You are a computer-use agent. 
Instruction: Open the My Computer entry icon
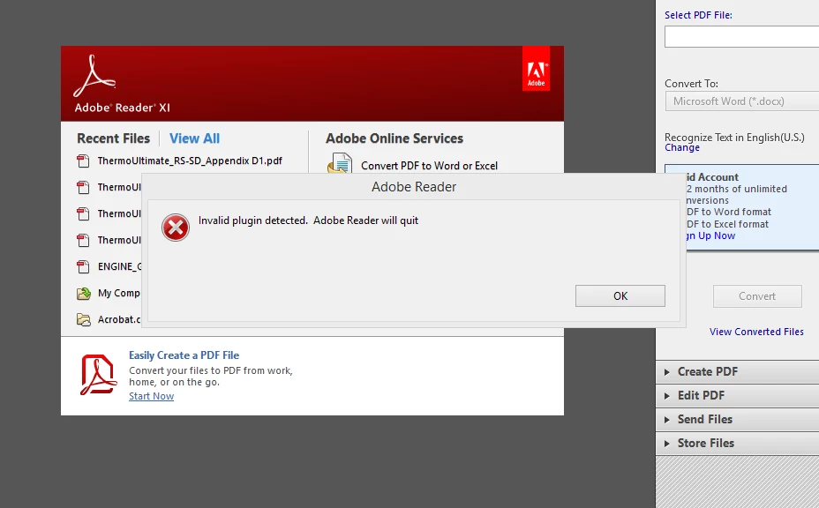[x=84, y=294]
